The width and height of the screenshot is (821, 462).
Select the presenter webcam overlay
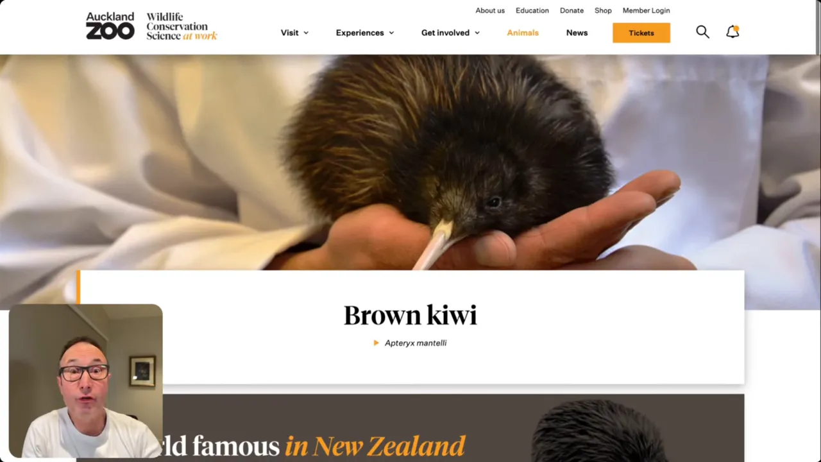tap(86, 381)
